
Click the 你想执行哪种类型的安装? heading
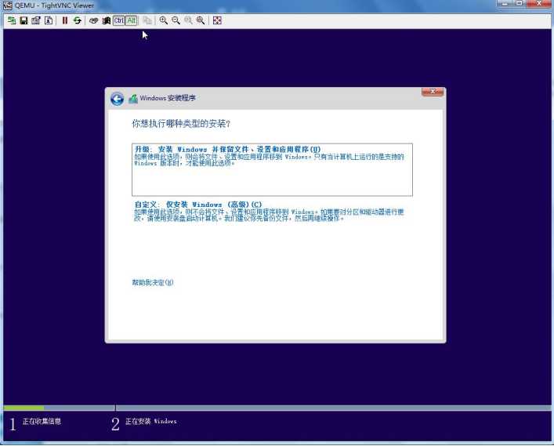(x=181, y=123)
